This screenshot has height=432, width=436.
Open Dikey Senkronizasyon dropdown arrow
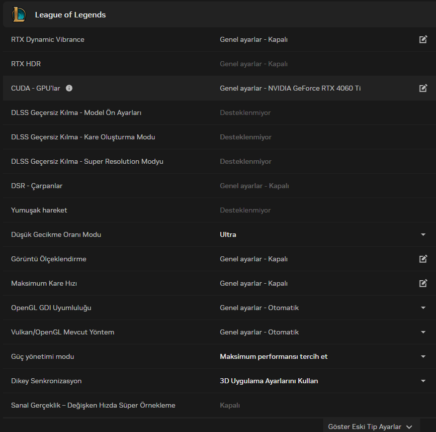tap(423, 381)
